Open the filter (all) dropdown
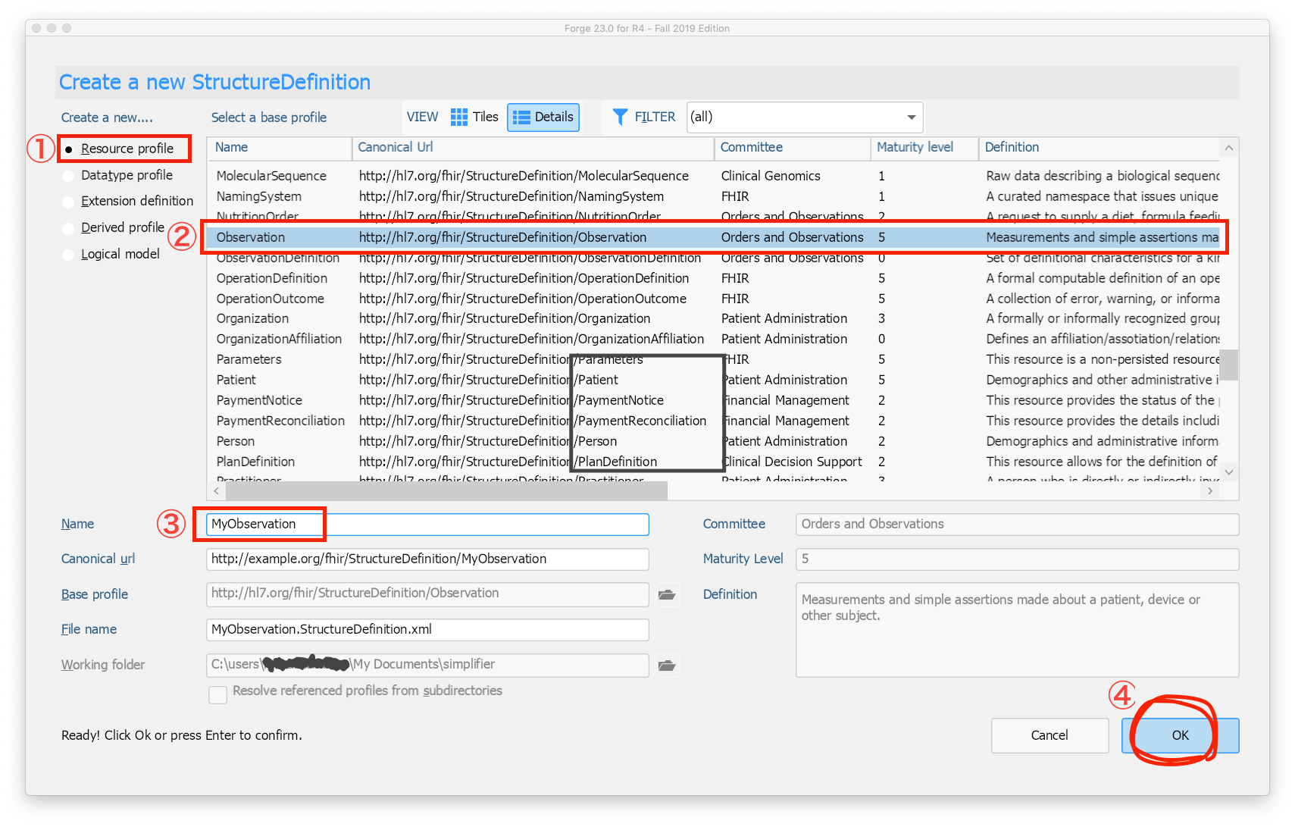Screen dimensions: 1295x827 (x=805, y=117)
